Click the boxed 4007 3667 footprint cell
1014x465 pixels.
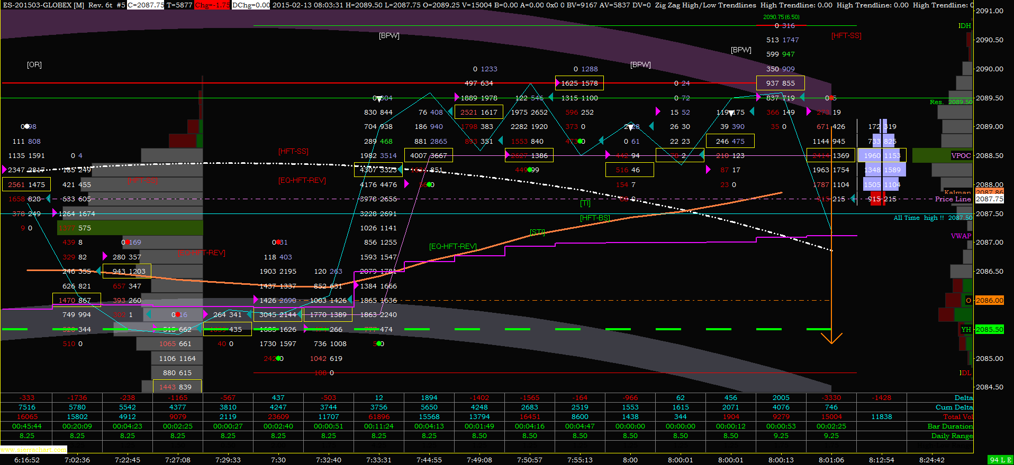(x=429, y=155)
